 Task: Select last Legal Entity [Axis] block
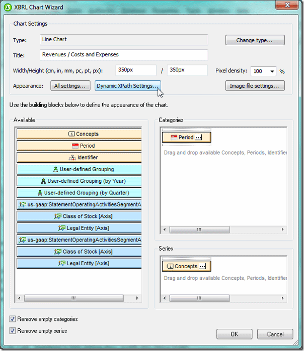(x=80, y=263)
